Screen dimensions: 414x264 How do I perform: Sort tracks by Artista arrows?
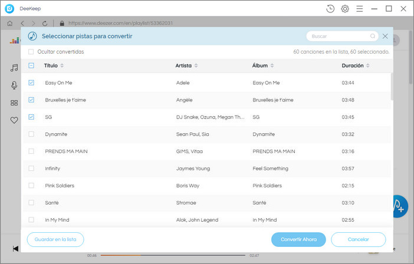(196, 65)
